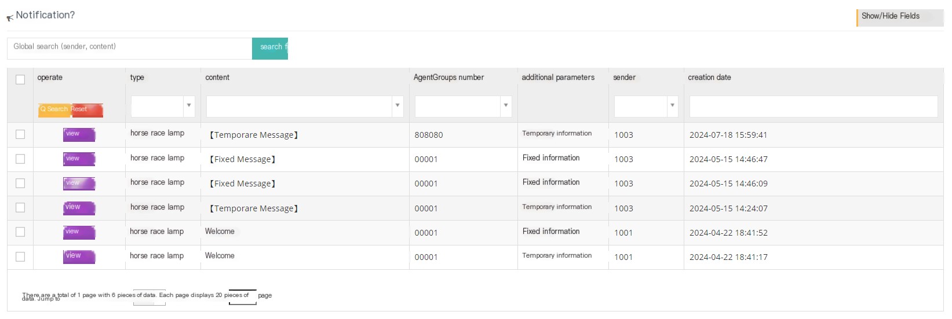
Task: Click the type column header
Action: (137, 78)
